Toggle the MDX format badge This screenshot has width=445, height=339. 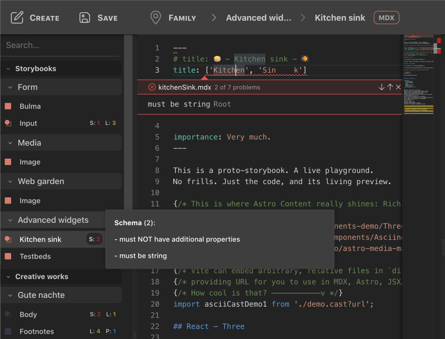pyautogui.click(x=386, y=18)
